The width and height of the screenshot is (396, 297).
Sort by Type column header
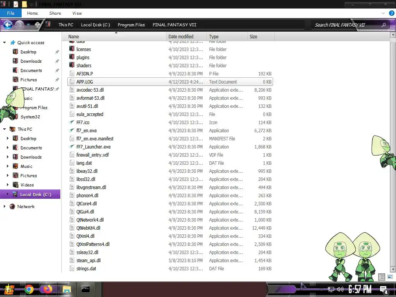227,37
